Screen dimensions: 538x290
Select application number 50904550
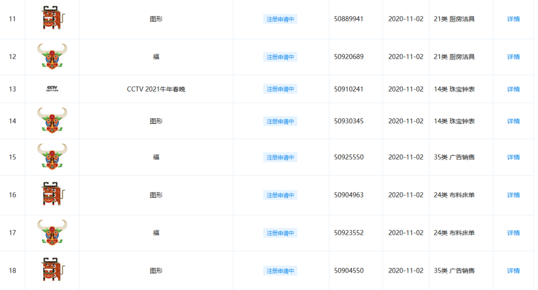click(349, 271)
